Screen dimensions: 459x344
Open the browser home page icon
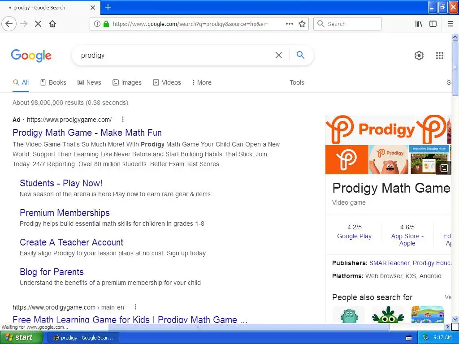(x=52, y=24)
